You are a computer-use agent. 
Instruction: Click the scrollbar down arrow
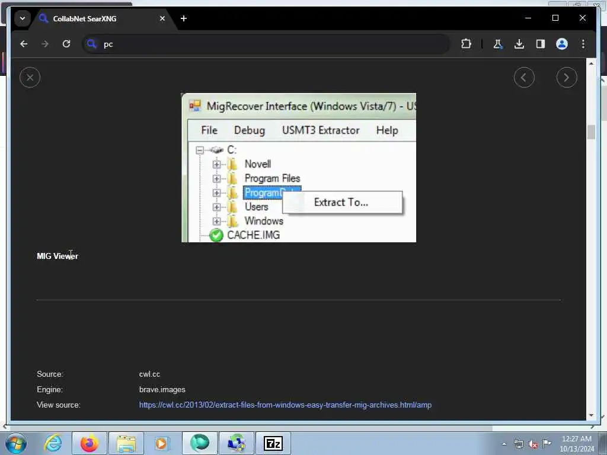(x=591, y=415)
